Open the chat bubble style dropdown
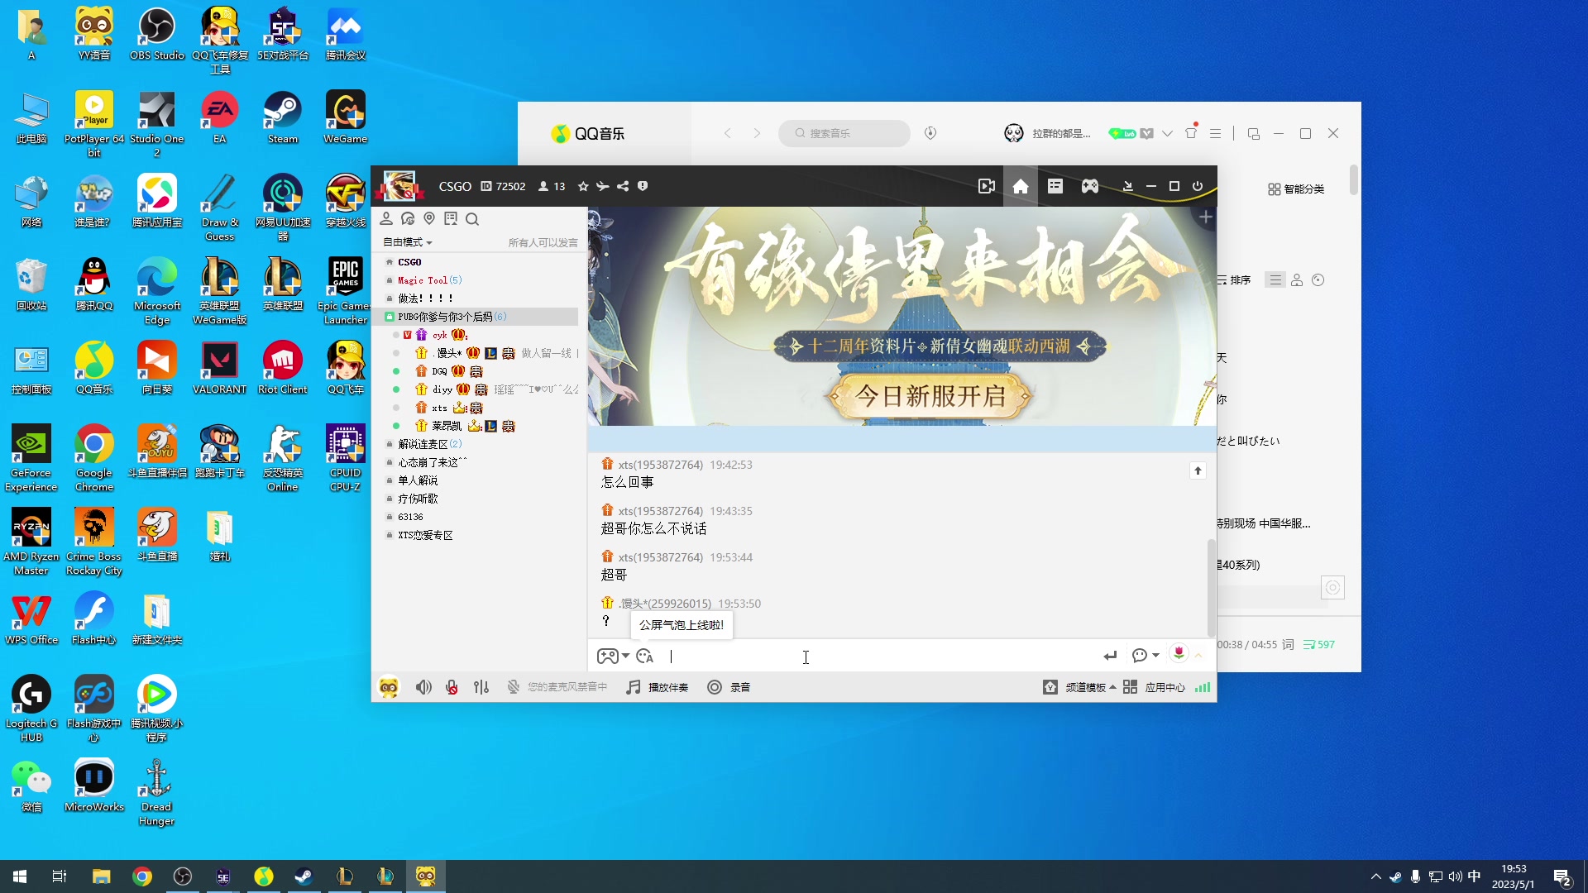The height and width of the screenshot is (893, 1588). tap(1144, 655)
